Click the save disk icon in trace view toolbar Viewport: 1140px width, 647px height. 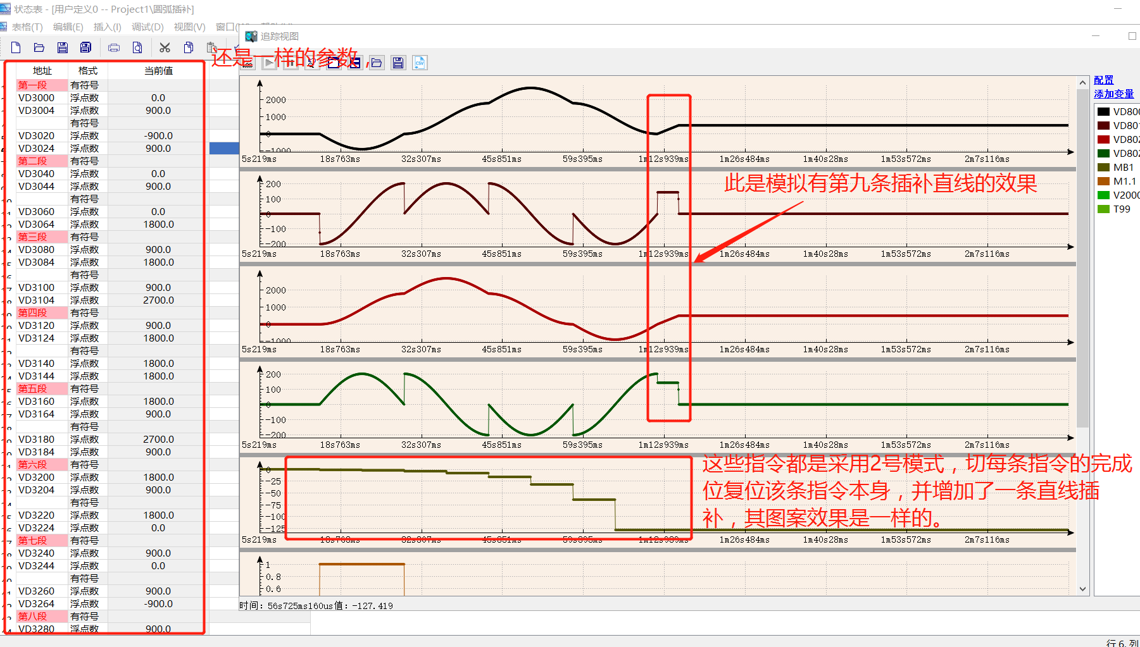(x=398, y=63)
